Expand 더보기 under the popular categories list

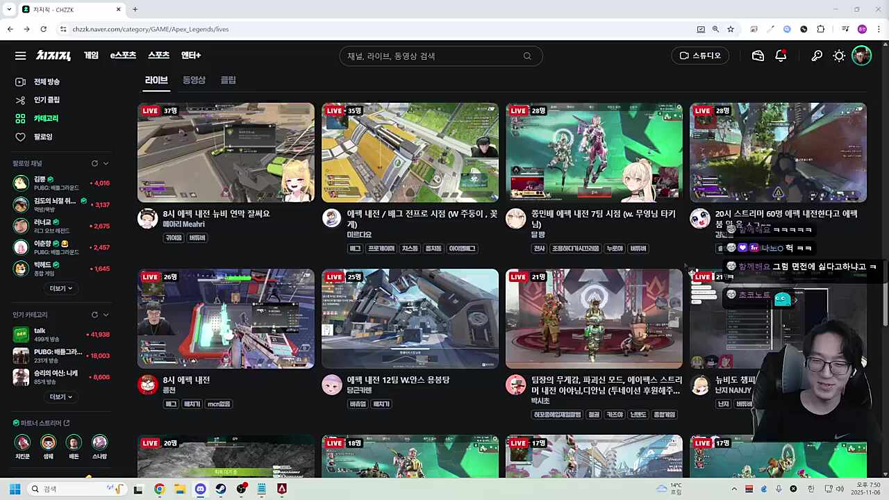coord(60,397)
